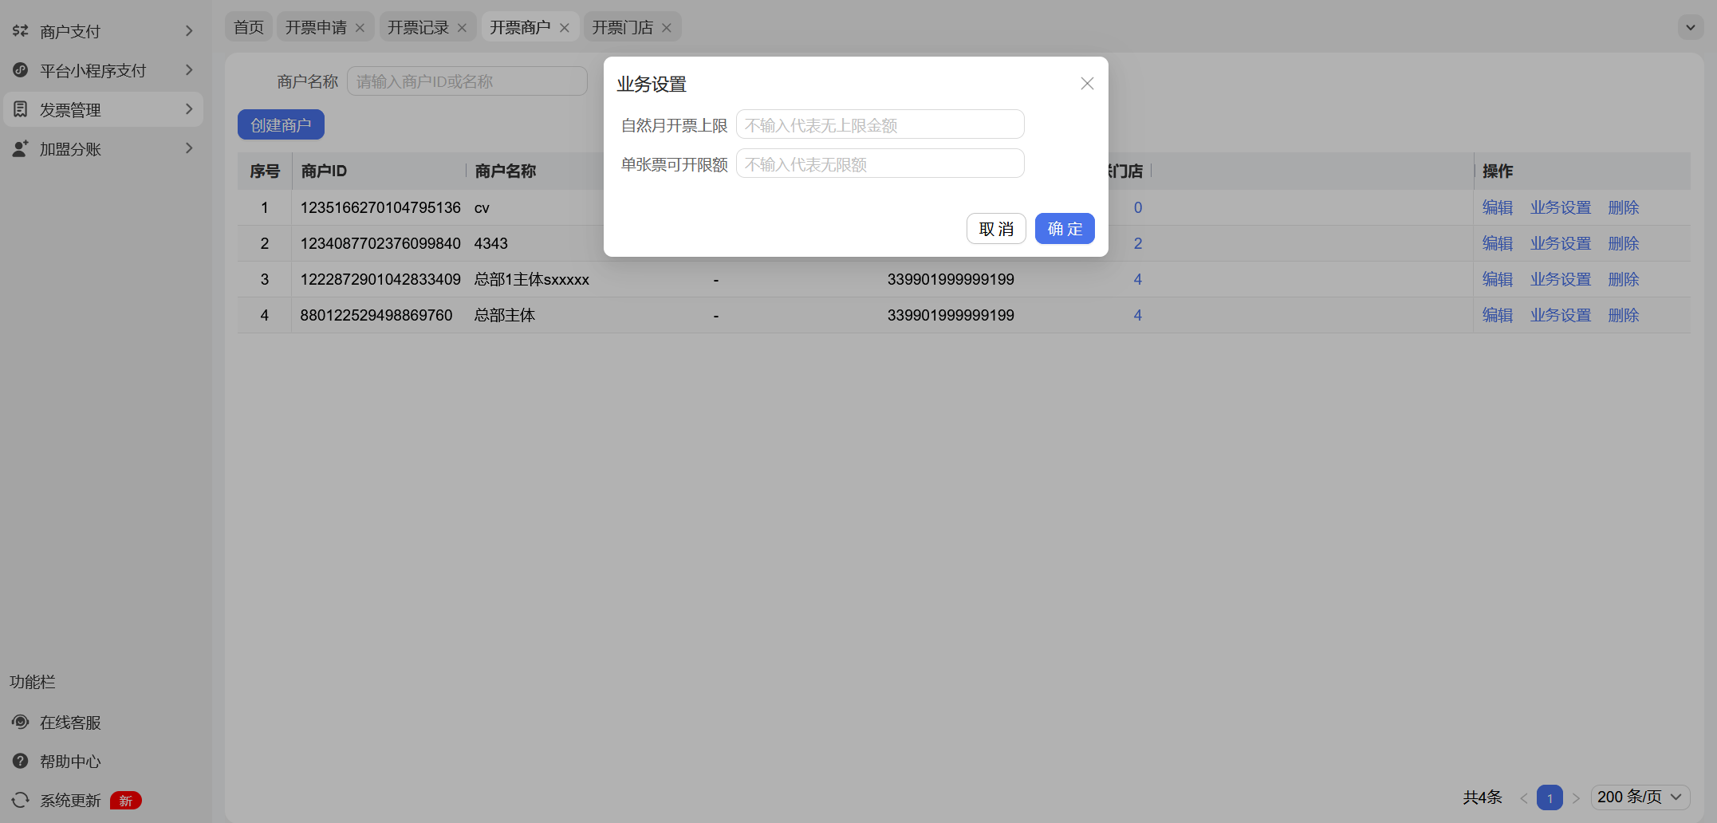Click 业务设置 for merchant 4343
Screen dimensions: 1717x823
pyautogui.click(x=1561, y=243)
